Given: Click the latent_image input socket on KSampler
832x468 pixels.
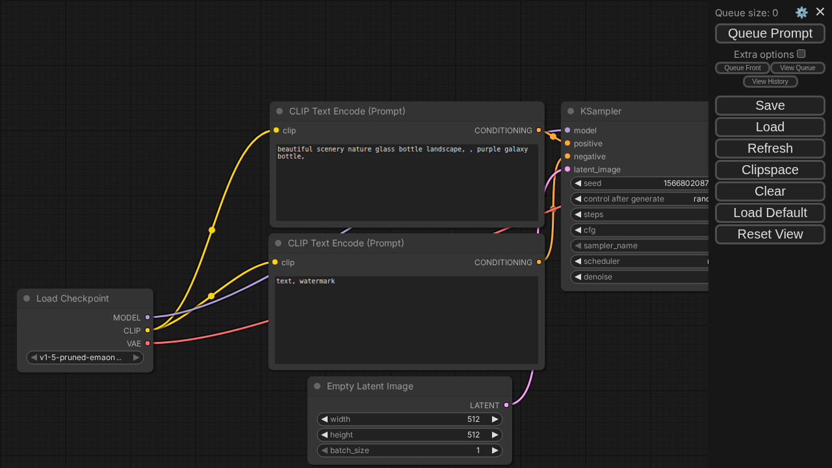Looking at the screenshot, I should 567,169.
